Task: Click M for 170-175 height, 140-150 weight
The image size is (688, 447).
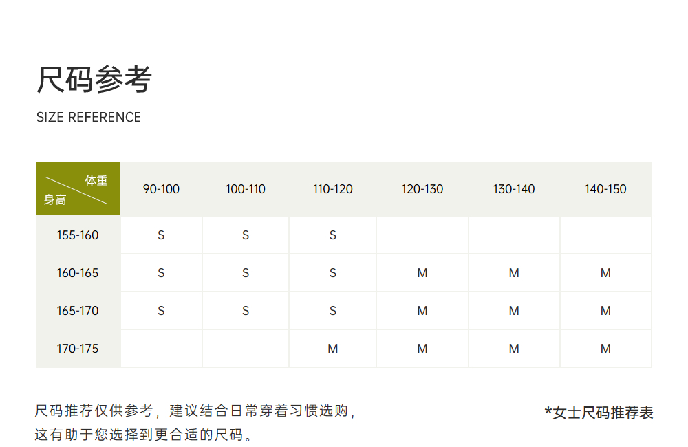Action: pyautogui.click(x=605, y=348)
